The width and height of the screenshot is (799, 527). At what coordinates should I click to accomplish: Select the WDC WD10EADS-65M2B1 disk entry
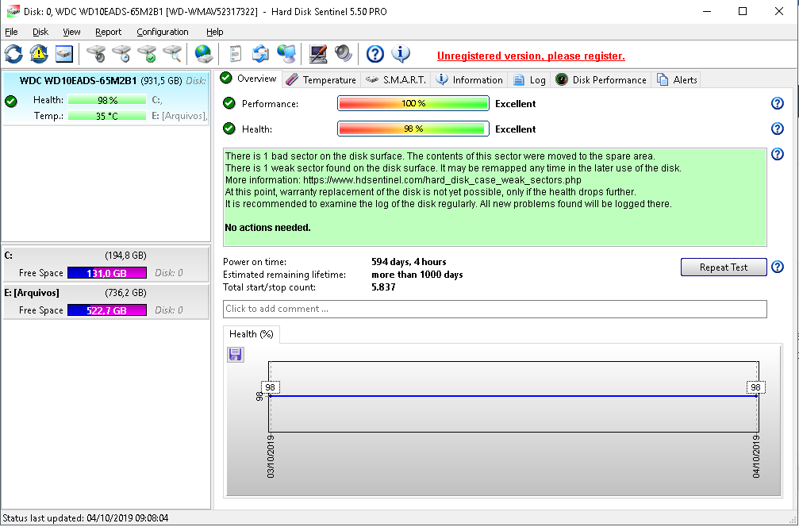(x=106, y=98)
